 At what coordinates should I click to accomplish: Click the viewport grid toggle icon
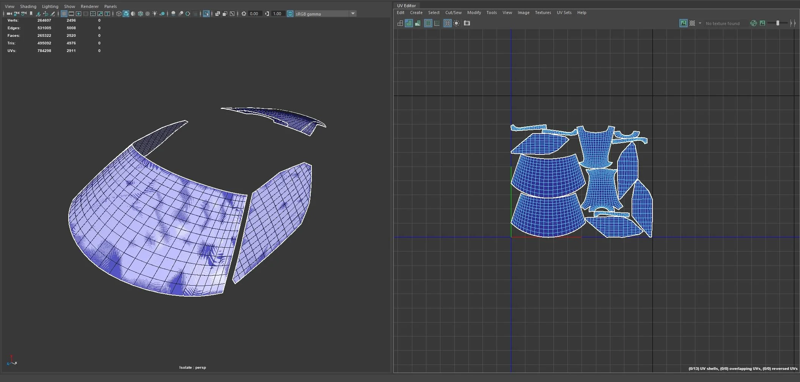tap(64, 14)
